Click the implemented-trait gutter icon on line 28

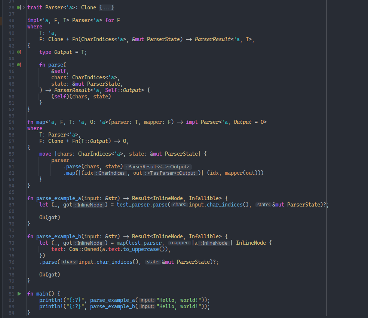click(19, 7)
